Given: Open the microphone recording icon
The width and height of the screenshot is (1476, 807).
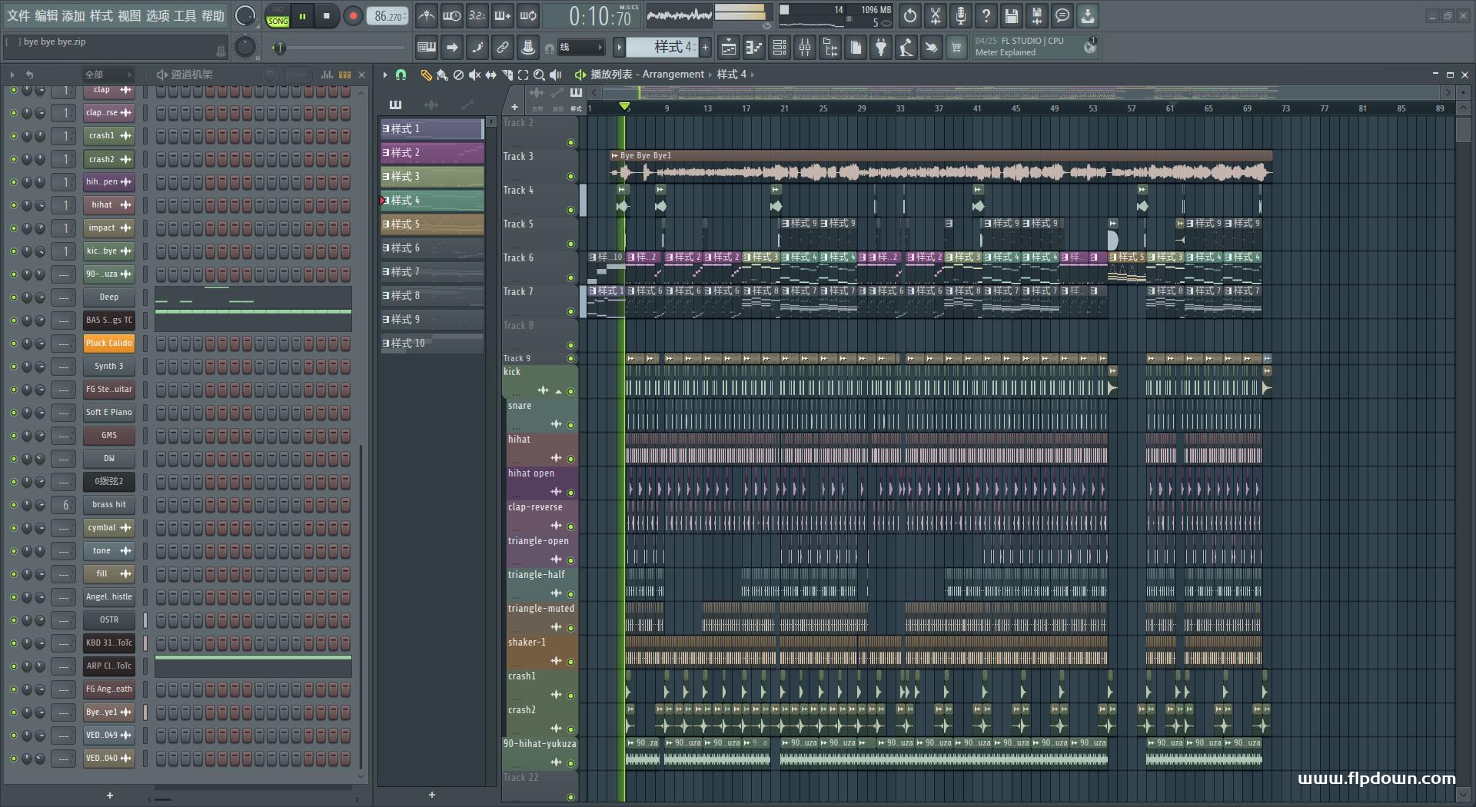Looking at the screenshot, I should coord(961,15).
